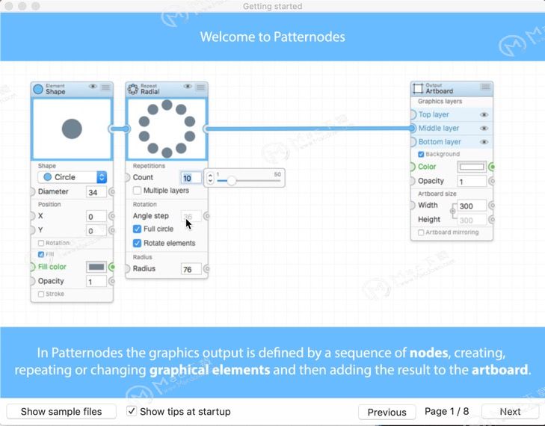Click the Count value field

(x=191, y=178)
